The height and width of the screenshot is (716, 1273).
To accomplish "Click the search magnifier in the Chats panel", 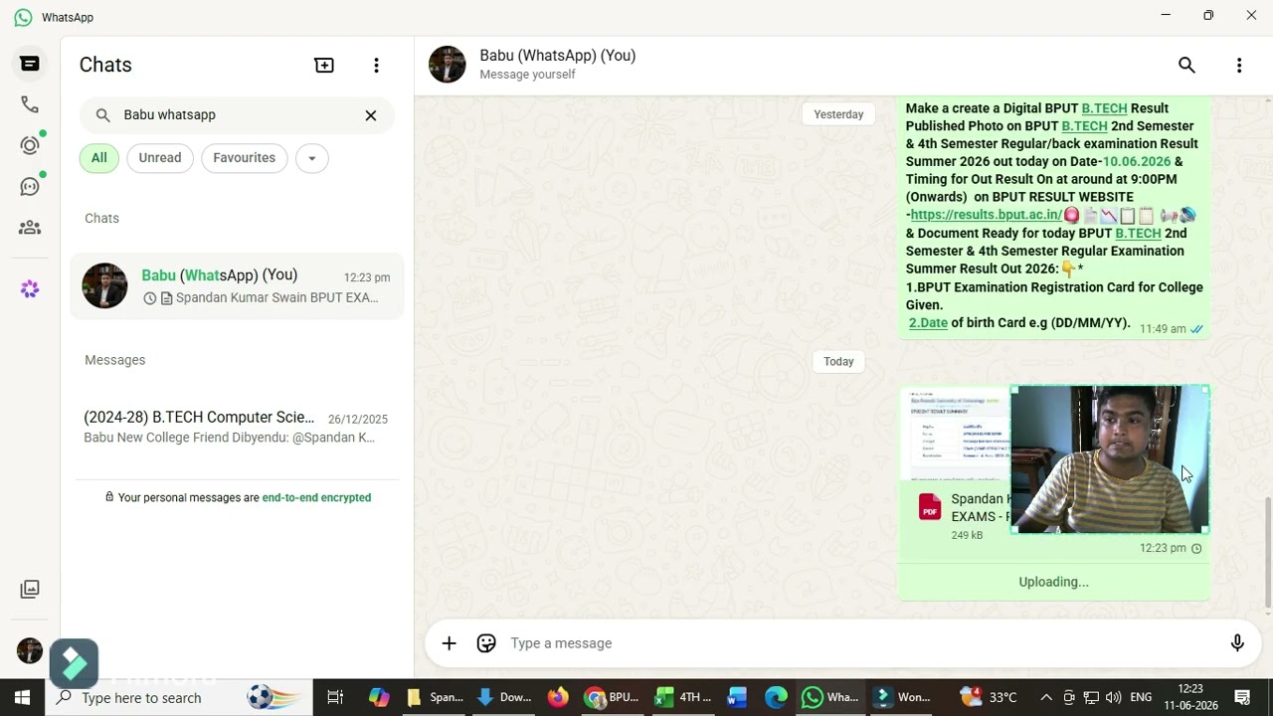I will click(102, 115).
